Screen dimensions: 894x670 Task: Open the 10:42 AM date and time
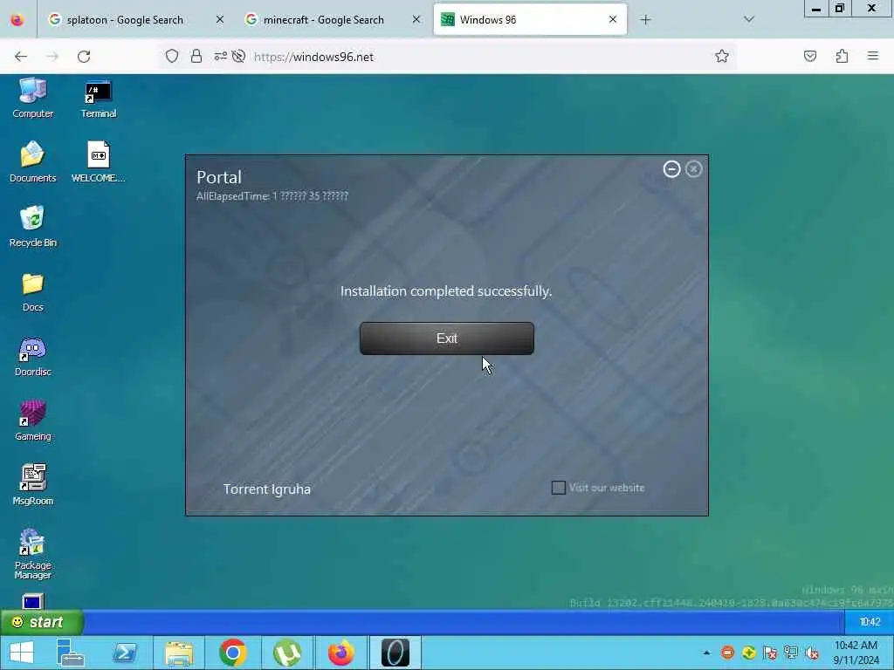[856, 653]
